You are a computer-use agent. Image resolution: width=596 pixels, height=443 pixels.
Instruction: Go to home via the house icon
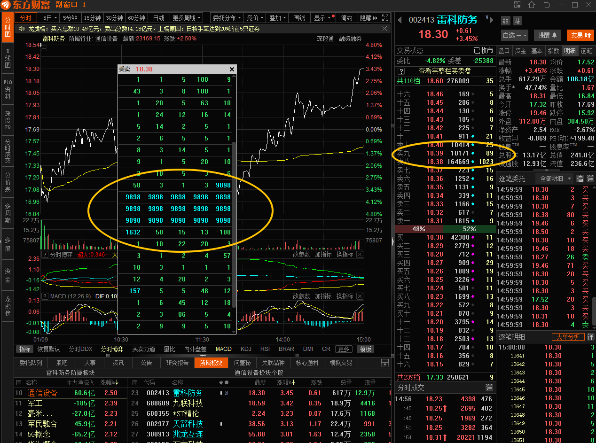(x=532, y=5)
